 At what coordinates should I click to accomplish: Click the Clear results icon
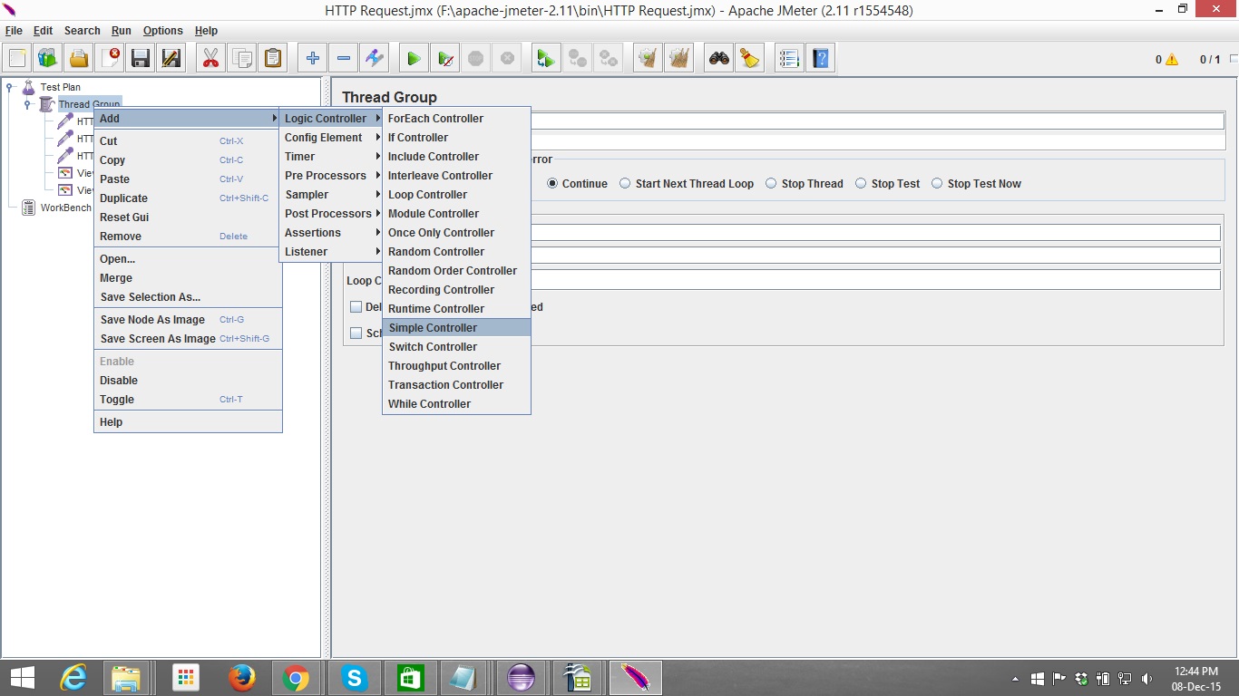click(647, 59)
